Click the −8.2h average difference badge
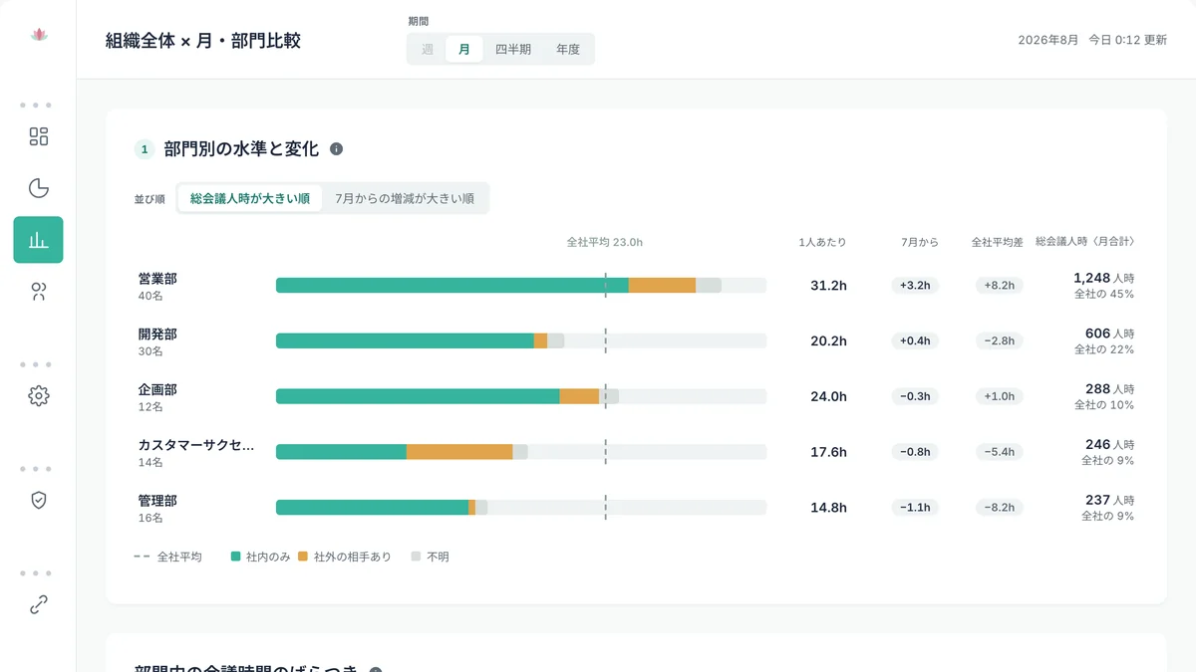1196x672 pixels. pos(999,508)
